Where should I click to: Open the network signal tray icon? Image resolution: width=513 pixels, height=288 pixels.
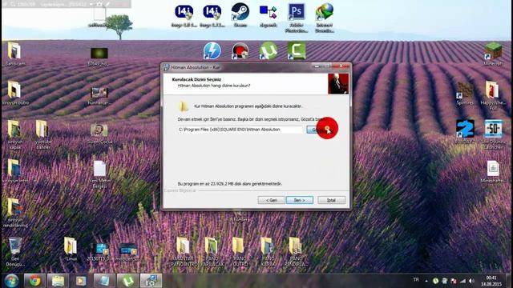click(463, 281)
